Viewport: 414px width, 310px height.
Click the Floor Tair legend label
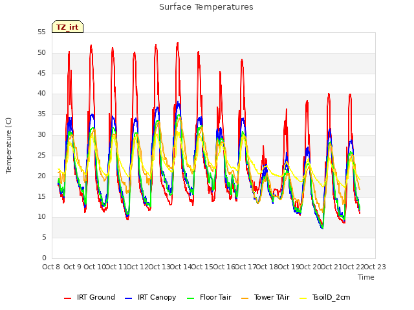click(215, 297)
